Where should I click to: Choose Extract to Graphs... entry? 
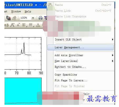click(x=81, y=67)
